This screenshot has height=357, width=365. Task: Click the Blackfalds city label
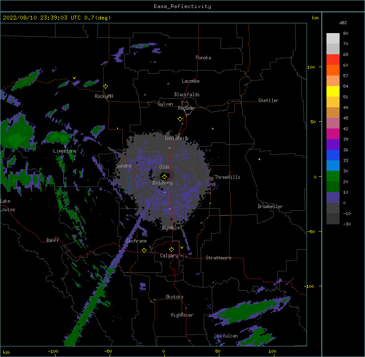(x=187, y=95)
